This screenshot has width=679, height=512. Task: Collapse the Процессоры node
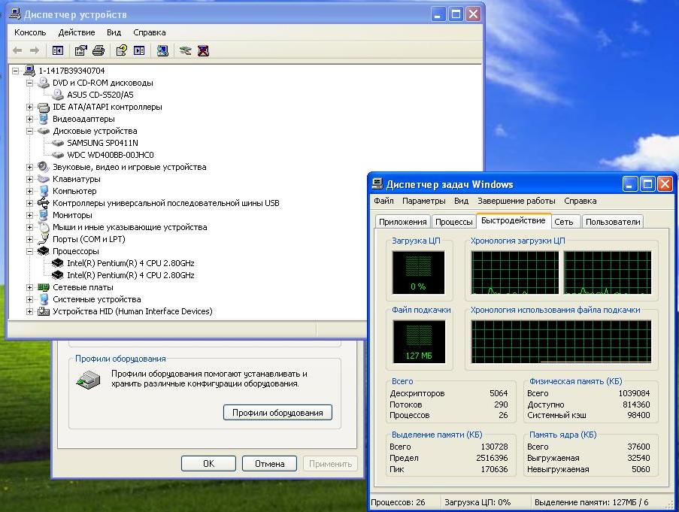pyautogui.click(x=29, y=251)
